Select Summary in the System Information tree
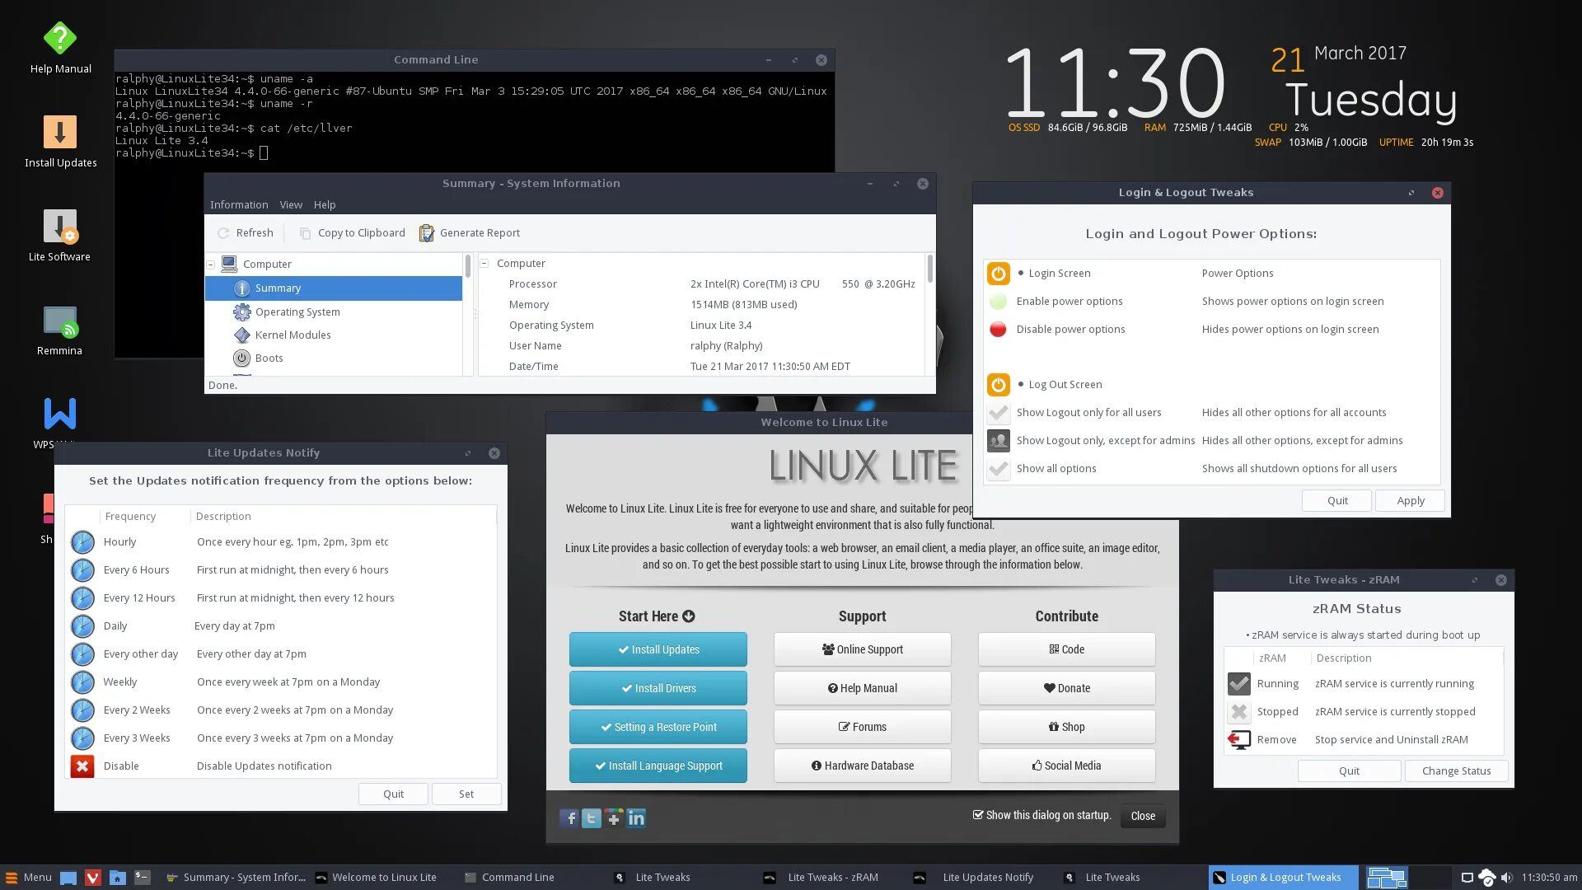 (x=334, y=288)
